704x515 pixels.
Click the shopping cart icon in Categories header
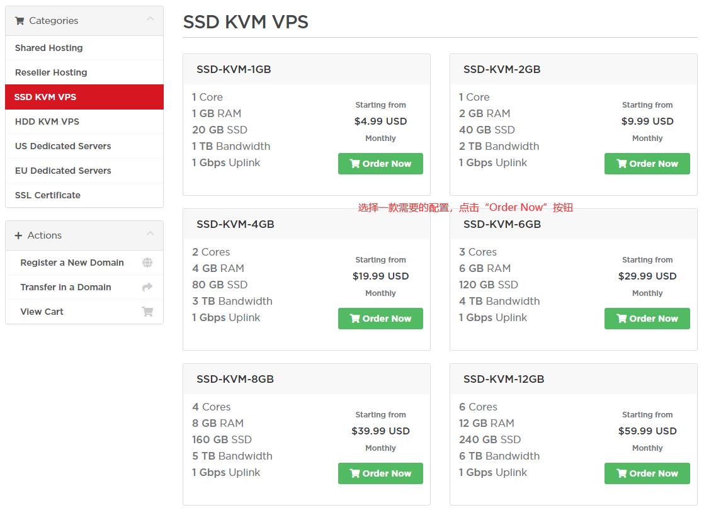(x=20, y=21)
